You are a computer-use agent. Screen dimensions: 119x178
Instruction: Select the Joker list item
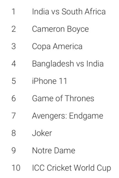tap(42, 133)
